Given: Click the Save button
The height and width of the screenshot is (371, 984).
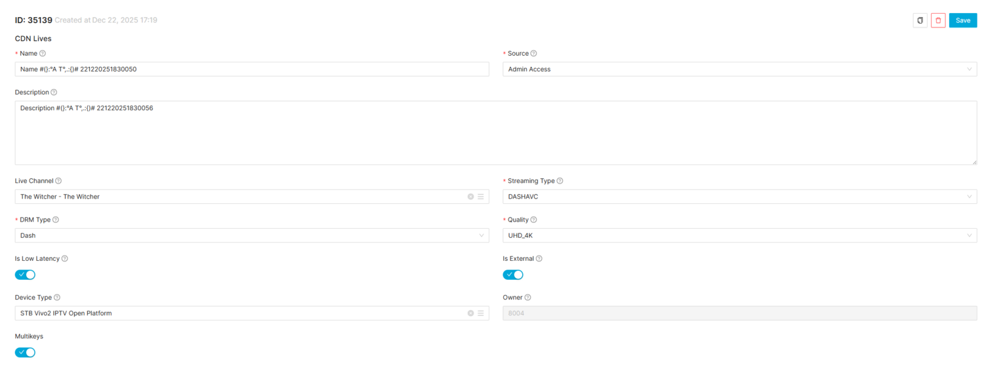Looking at the screenshot, I should (x=962, y=20).
